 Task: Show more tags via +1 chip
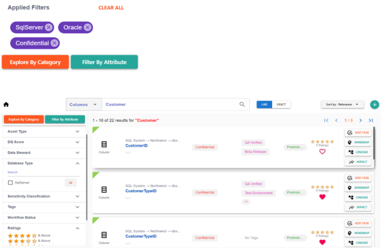tap(246, 201)
